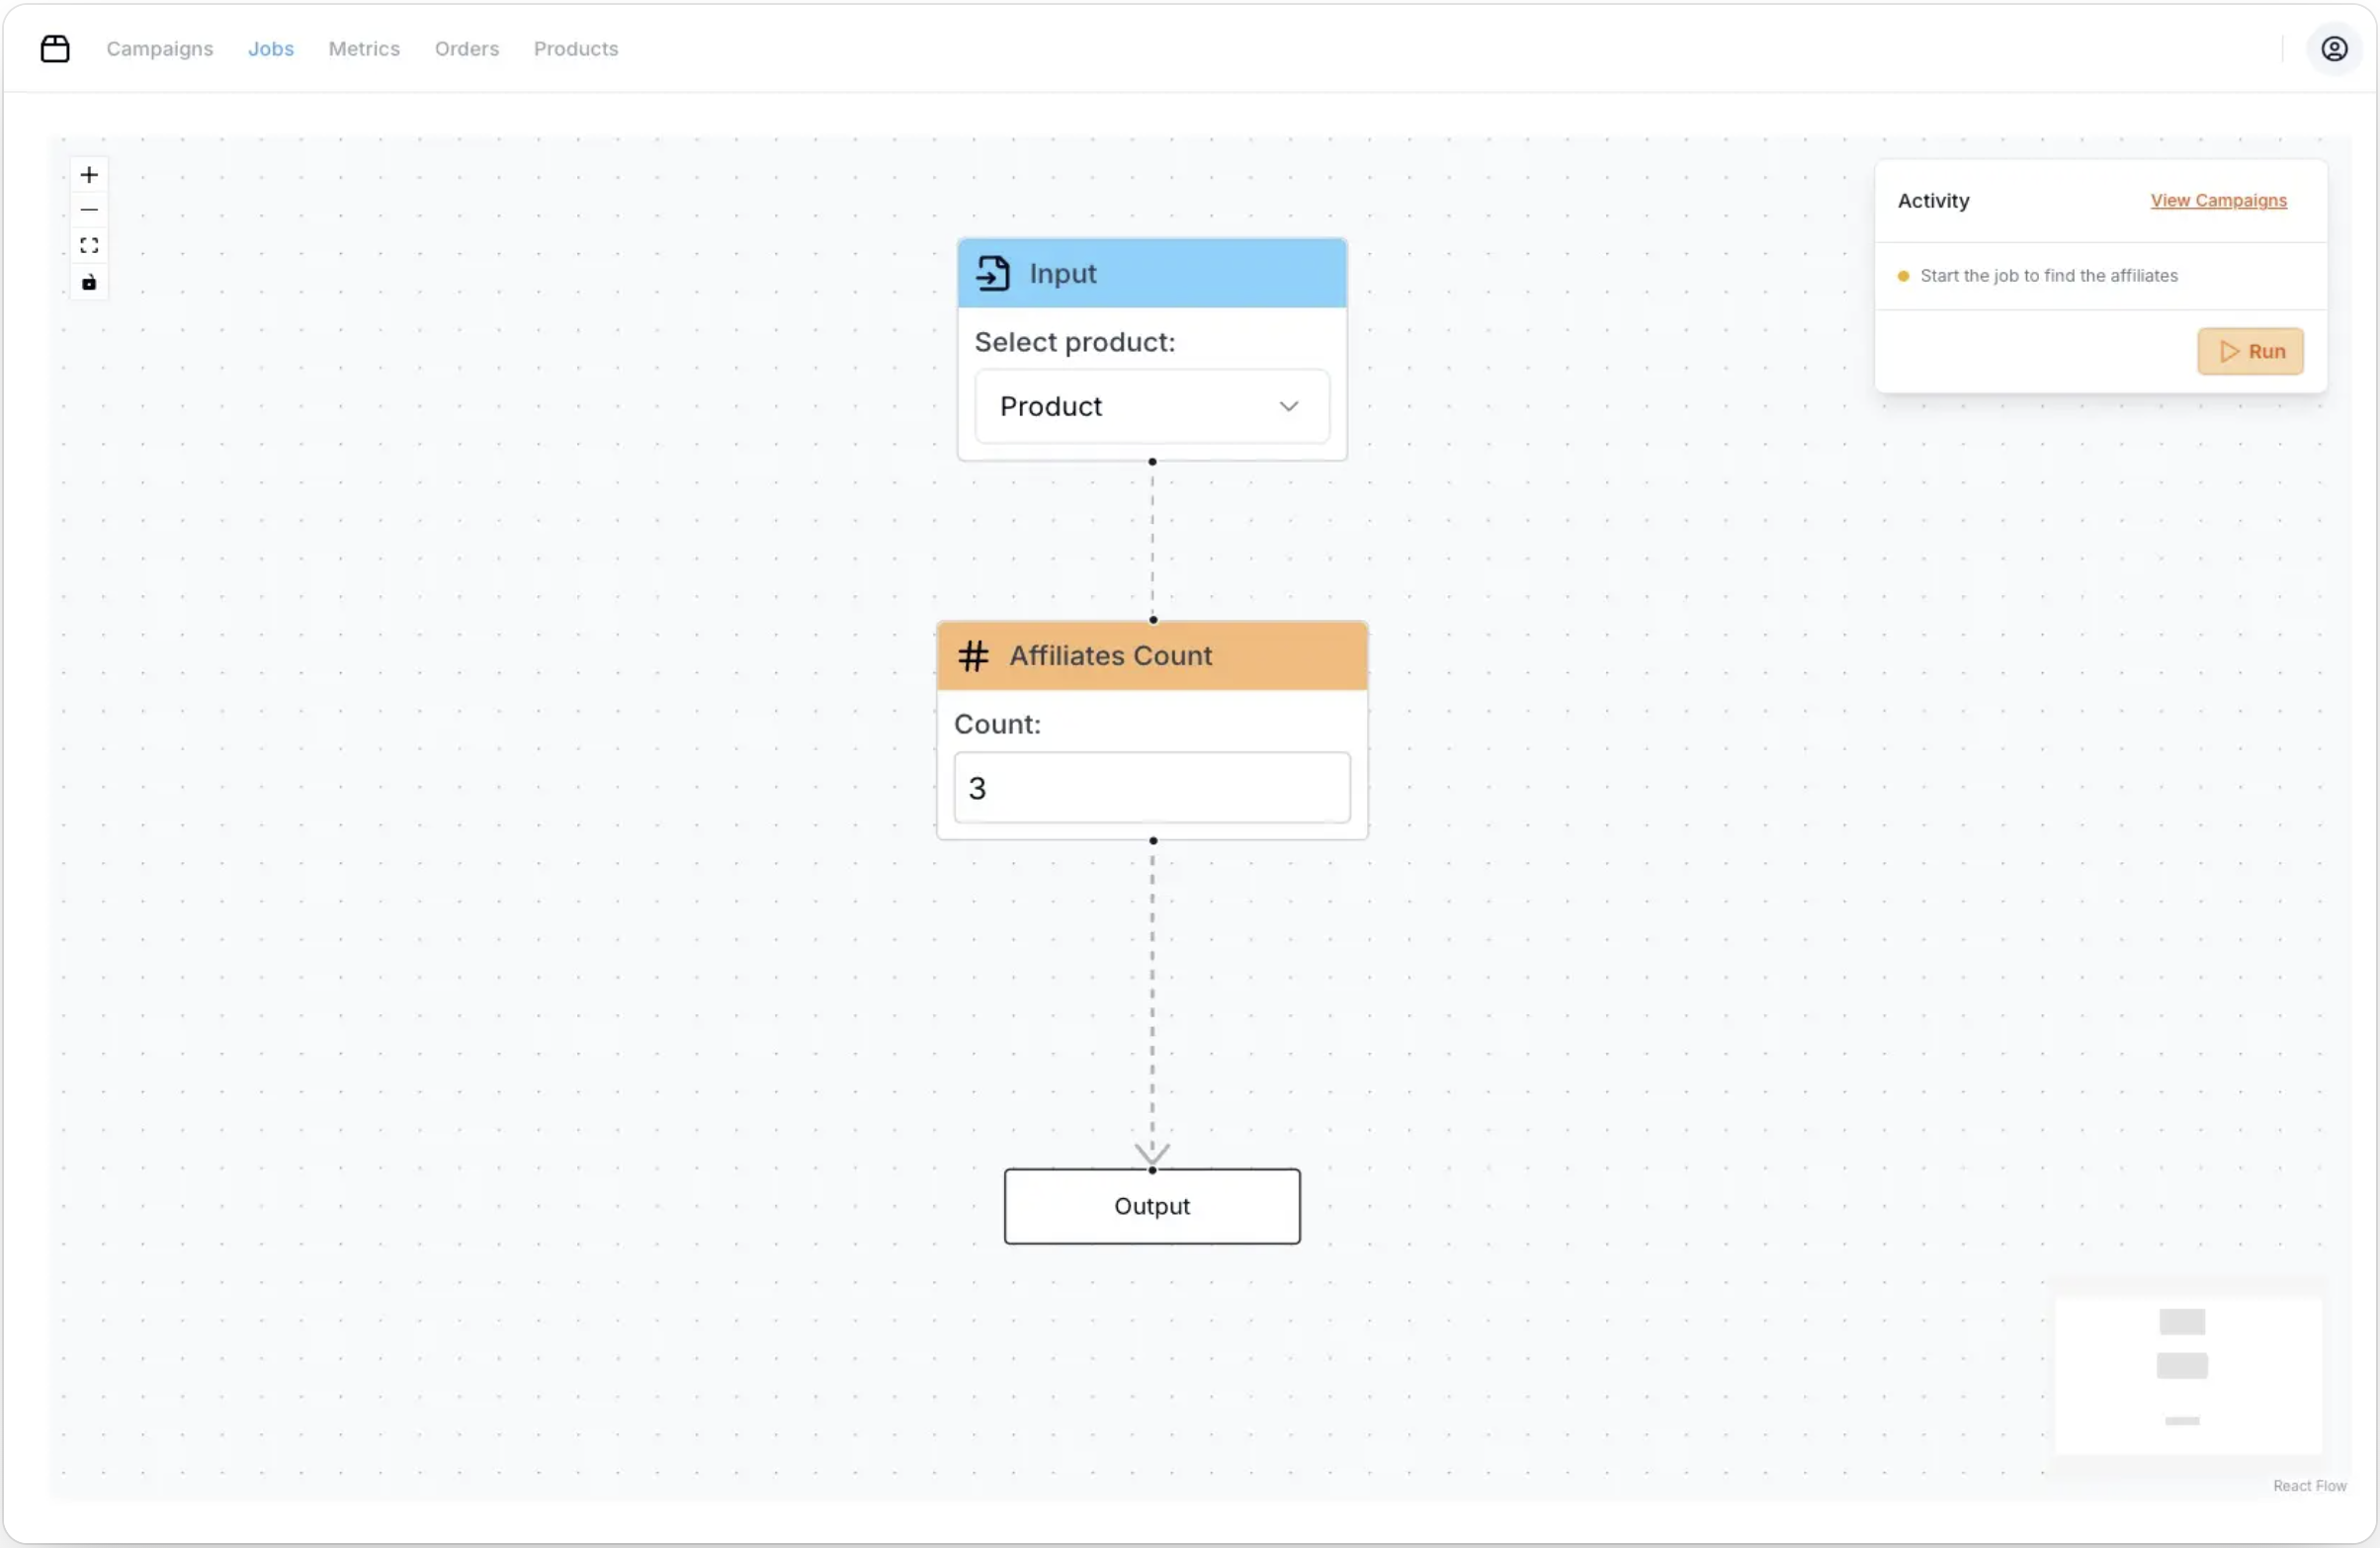Follow the View Campaigns link
Image resolution: width=2380 pixels, height=1548 pixels.
tap(2218, 201)
